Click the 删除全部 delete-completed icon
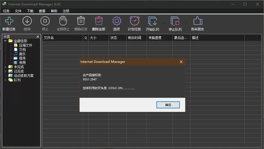The width and height of the screenshot is (264, 149). [99, 21]
